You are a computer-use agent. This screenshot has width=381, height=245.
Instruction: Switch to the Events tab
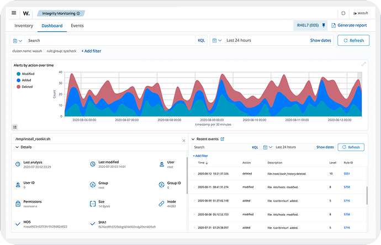click(77, 25)
